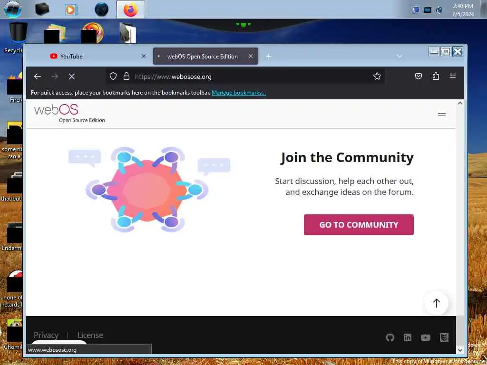The width and height of the screenshot is (487, 365).
Task: Open a new tab with plus button
Action: point(269,56)
